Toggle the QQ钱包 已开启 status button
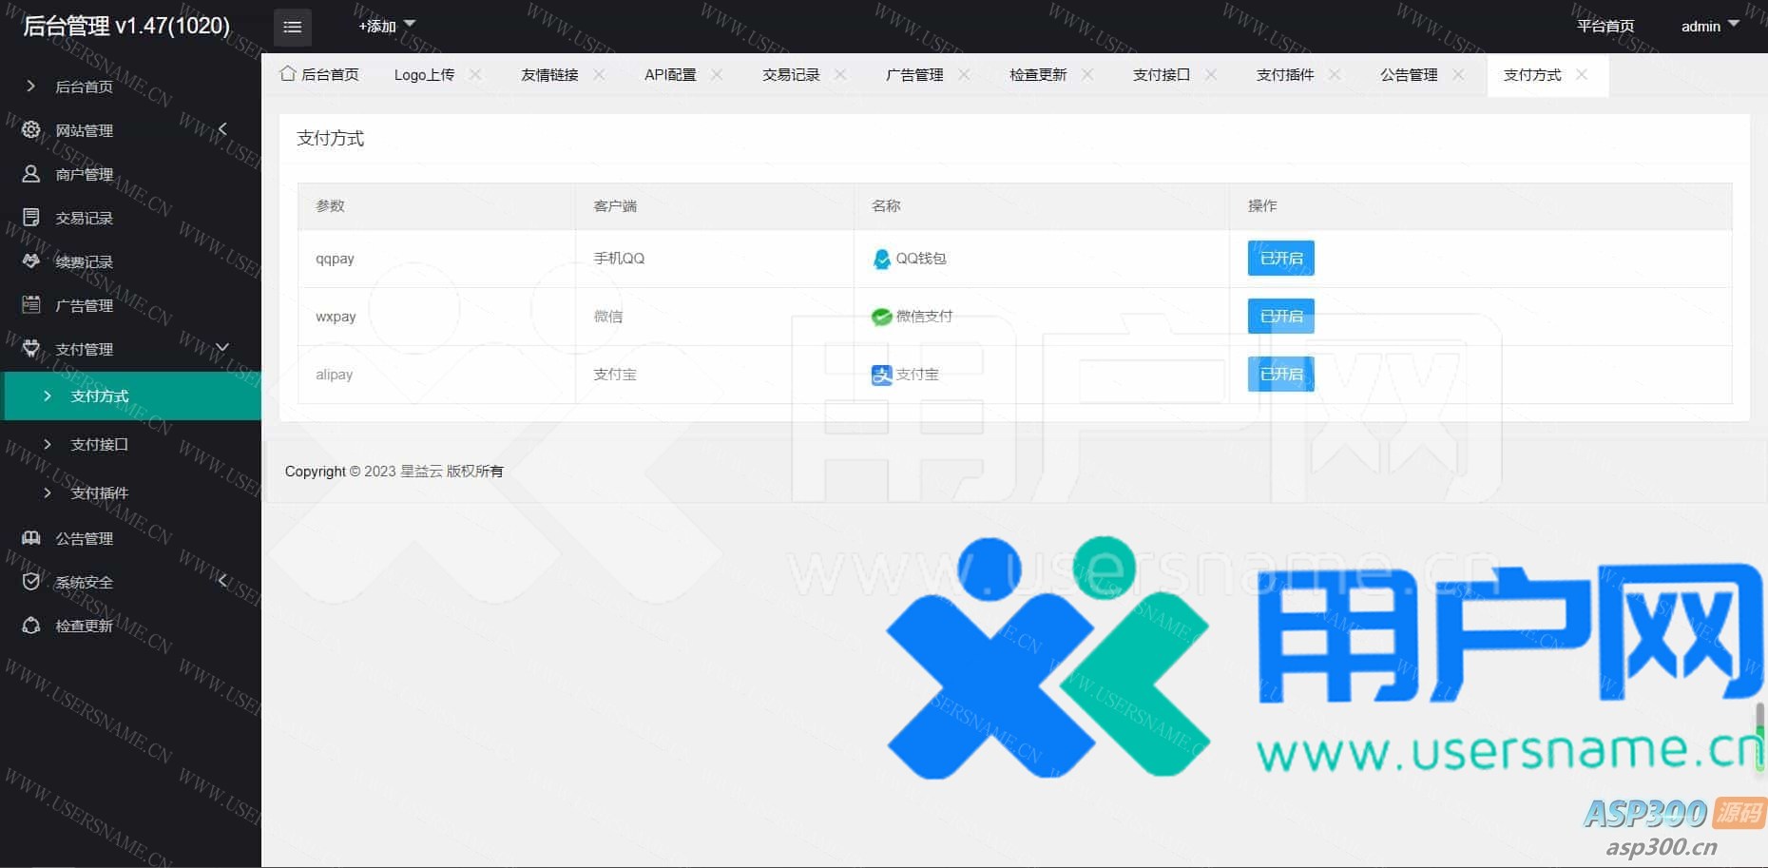This screenshot has height=868, width=1768. (1280, 259)
